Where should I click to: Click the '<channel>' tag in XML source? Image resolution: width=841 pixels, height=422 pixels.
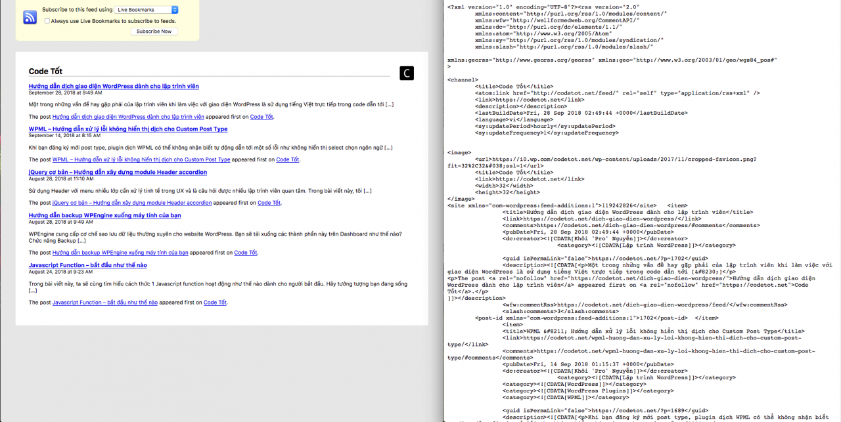pos(463,79)
